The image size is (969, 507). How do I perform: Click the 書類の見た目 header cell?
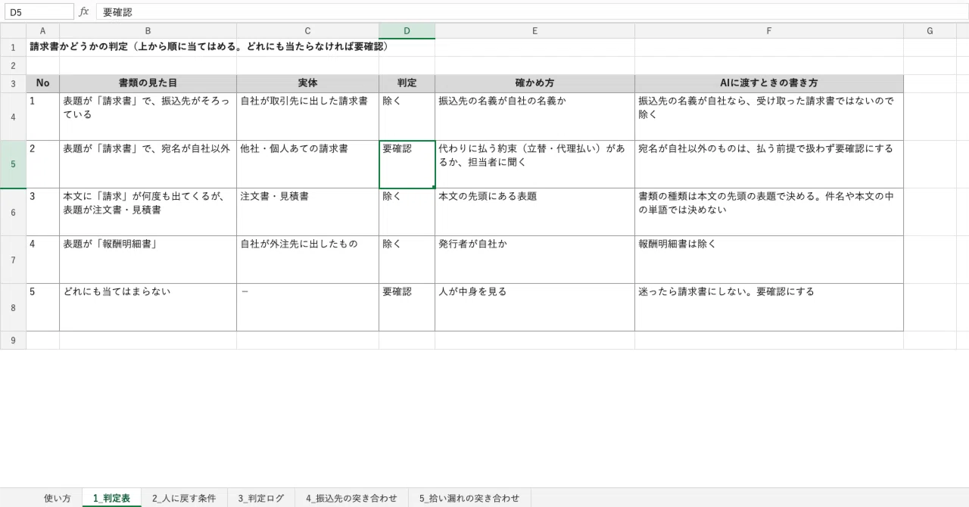148,83
